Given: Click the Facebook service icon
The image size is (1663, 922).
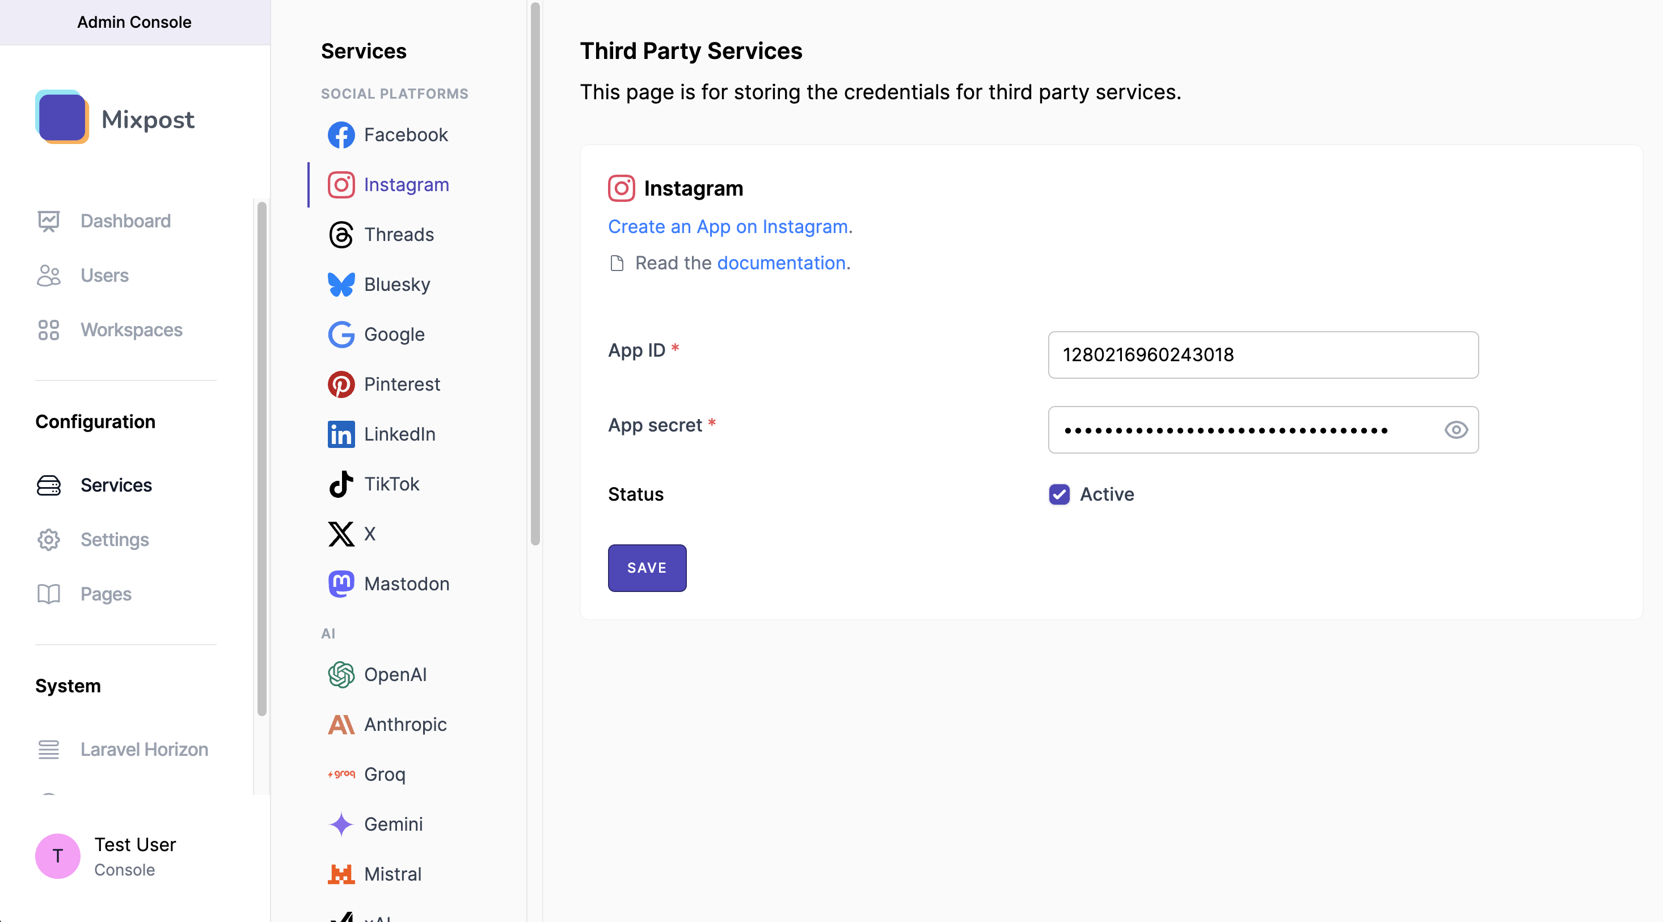Looking at the screenshot, I should (x=341, y=135).
